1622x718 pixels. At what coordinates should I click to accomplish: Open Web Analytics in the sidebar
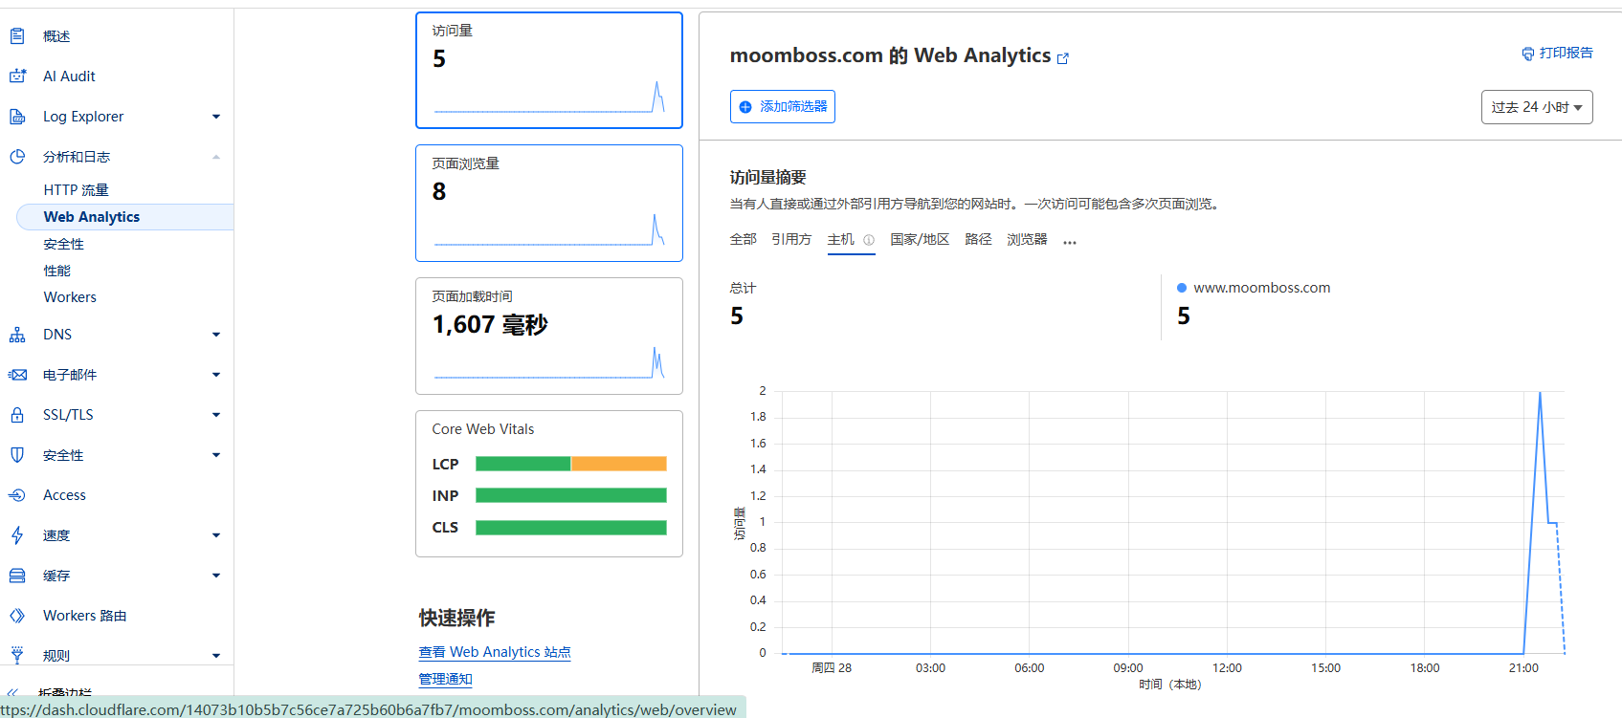pyautogui.click(x=125, y=217)
